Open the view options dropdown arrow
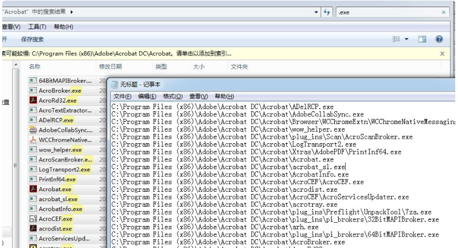Image resolution: width=458 pixels, height=248 pixels. point(407,39)
